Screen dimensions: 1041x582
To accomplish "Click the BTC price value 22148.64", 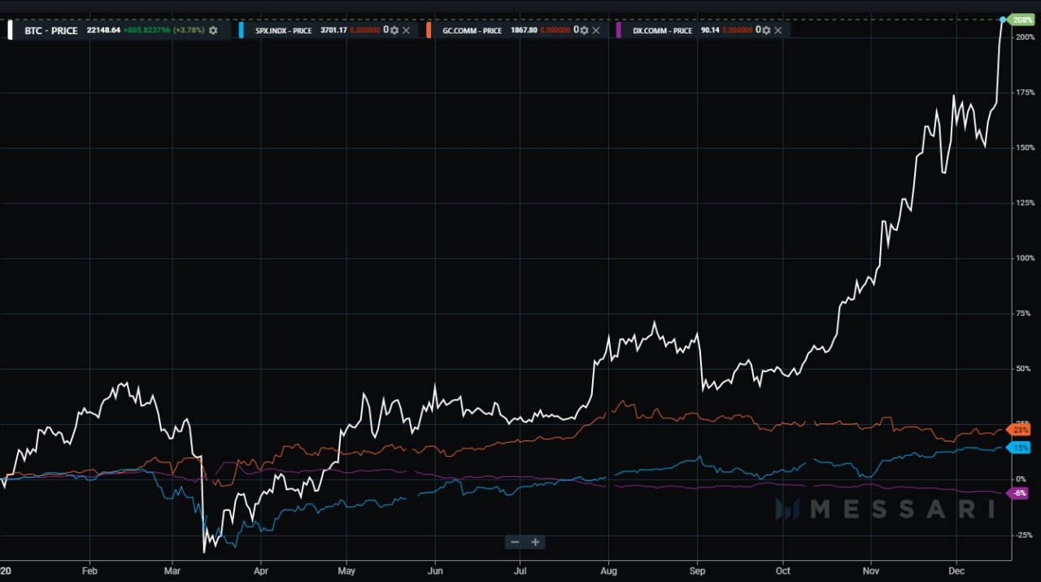I will click(x=104, y=31).
